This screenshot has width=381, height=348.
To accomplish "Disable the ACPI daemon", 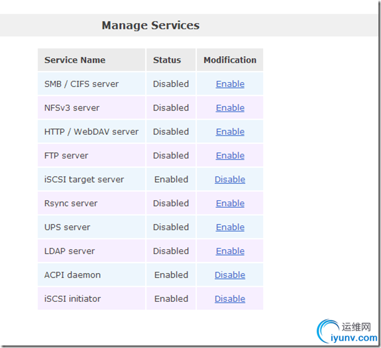I will [x=229, y=275].
